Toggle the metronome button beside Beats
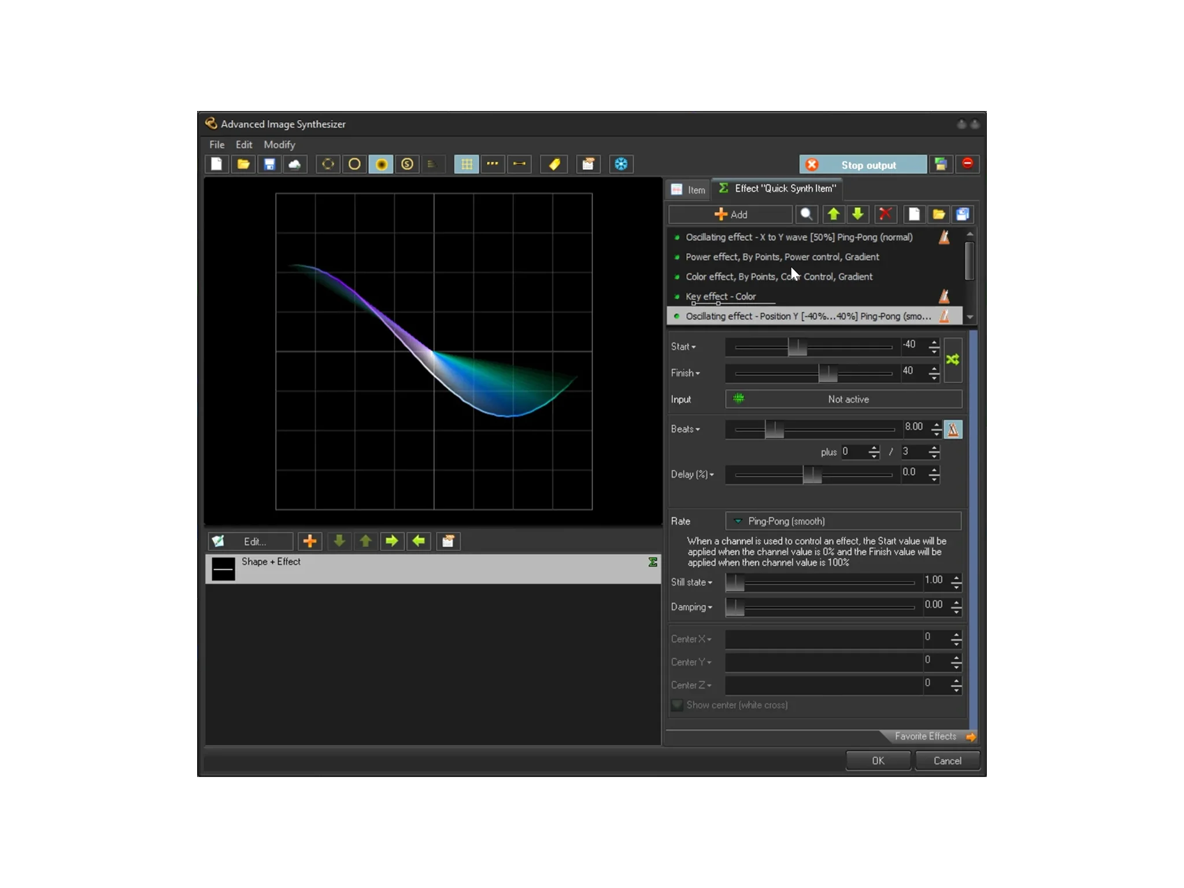Image resolution: width=1184 pixels, height=888 pixels. [x=953, y=430]
